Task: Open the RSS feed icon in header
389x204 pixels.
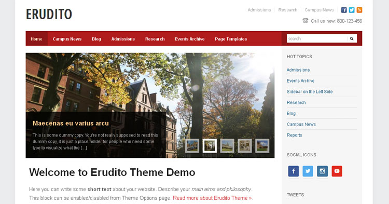Action: pyautogui.click(x=359, y=10)
